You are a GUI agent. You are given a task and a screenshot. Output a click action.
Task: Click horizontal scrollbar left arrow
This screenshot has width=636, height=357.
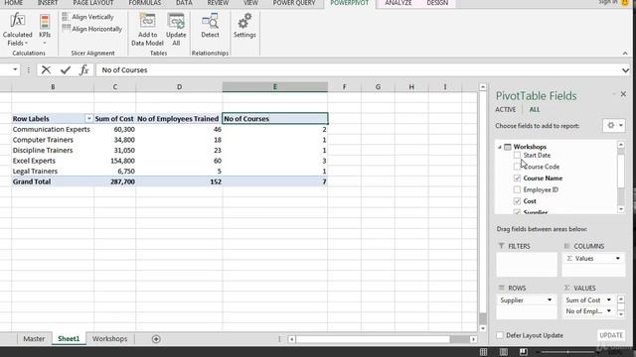pyautogui.click(x=291, y=339)
